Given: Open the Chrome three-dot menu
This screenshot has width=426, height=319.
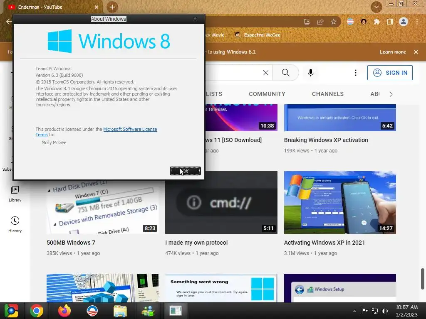Looking at the screenshot, I should [x=417, y=22].
